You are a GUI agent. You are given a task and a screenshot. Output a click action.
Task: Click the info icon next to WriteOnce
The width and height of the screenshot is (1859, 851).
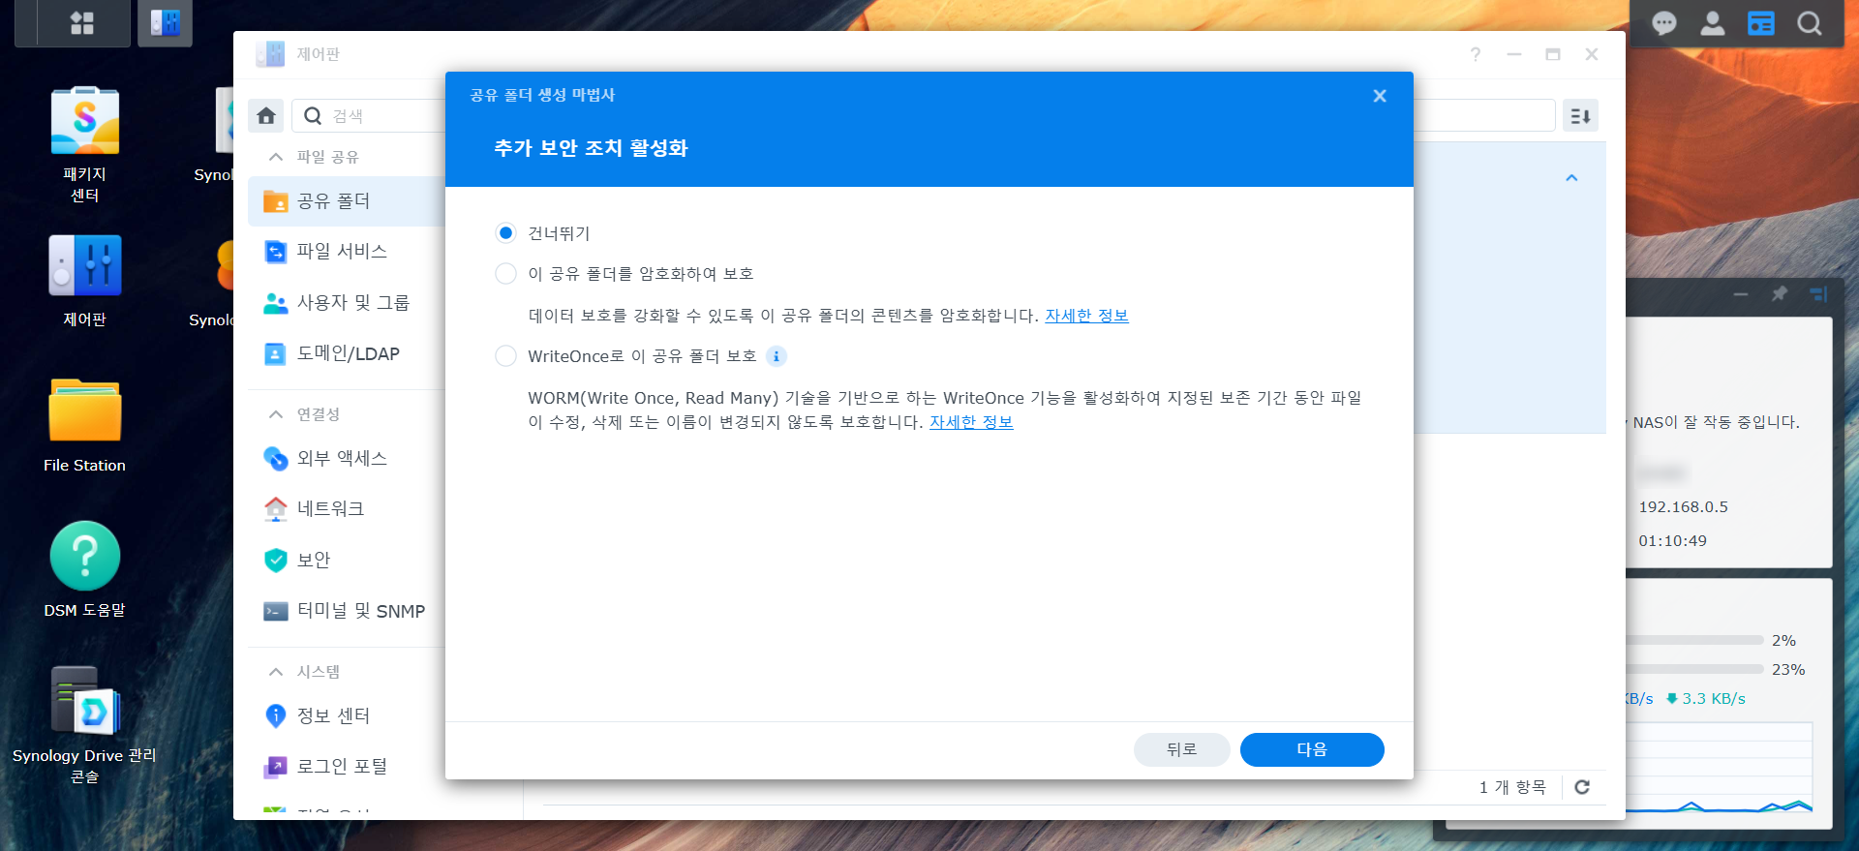(x=776, y=356)
